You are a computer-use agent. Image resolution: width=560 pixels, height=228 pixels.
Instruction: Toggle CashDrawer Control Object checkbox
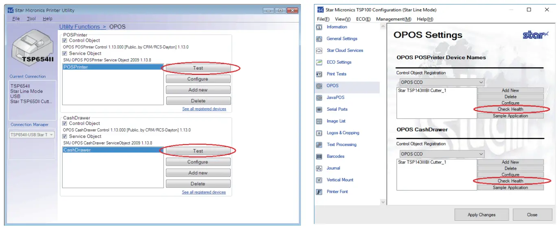pyautogui.click(x=65, y=124)
